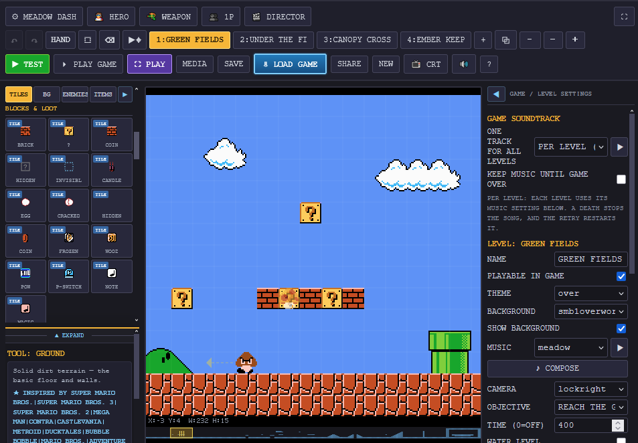
Task: Select the Note block tile
Action: coord(112,276)
